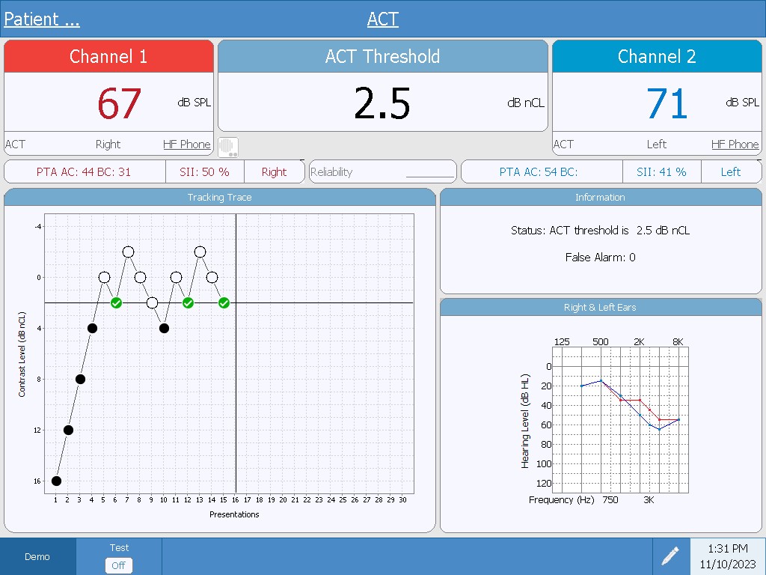Image resolution: width=766 pixels, height=575 pixels.
Task: Select the Channel 2 header panel
Action: tap(656, 56)
